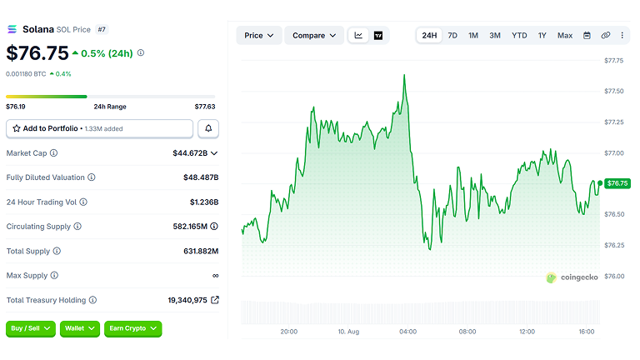This screenshot has width=640, height=360.
Task: Select the 1M time range tab
Action: [473, 36]
